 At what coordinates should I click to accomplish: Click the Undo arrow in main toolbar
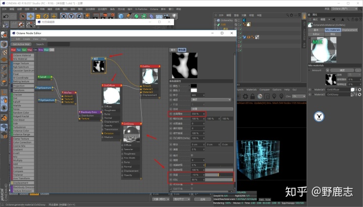6,16
